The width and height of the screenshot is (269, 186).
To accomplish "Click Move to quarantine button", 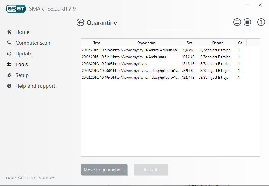I will coord(104,170).
